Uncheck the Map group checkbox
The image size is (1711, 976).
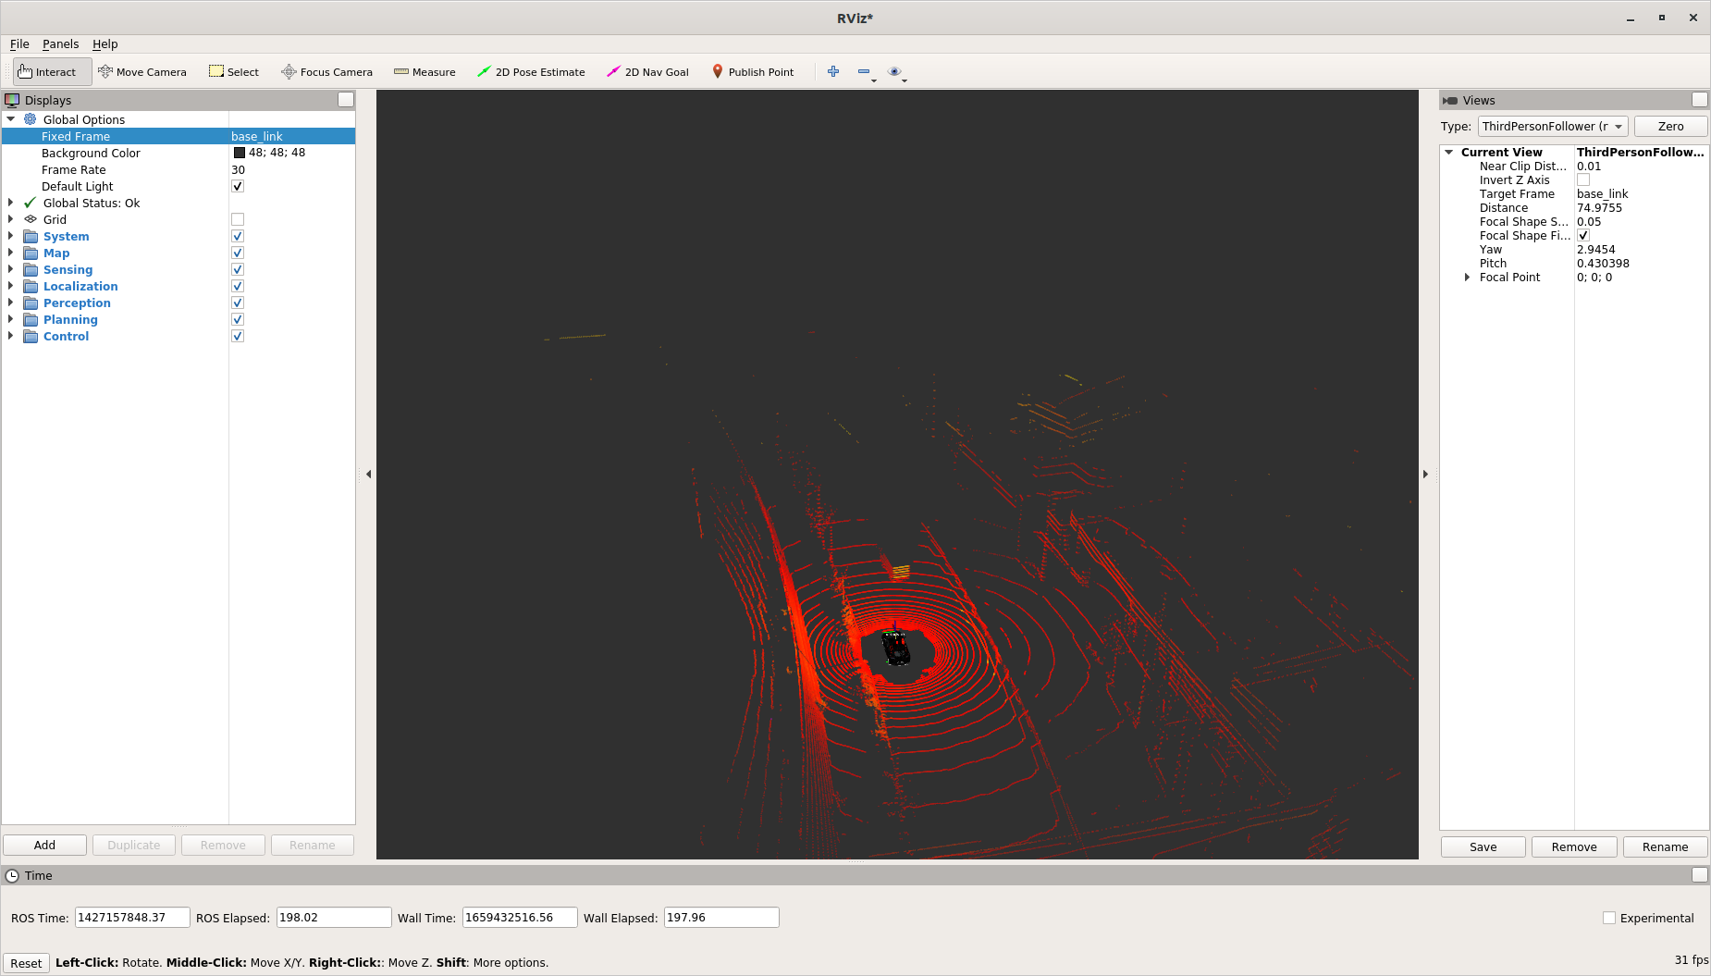coord(238,253)
